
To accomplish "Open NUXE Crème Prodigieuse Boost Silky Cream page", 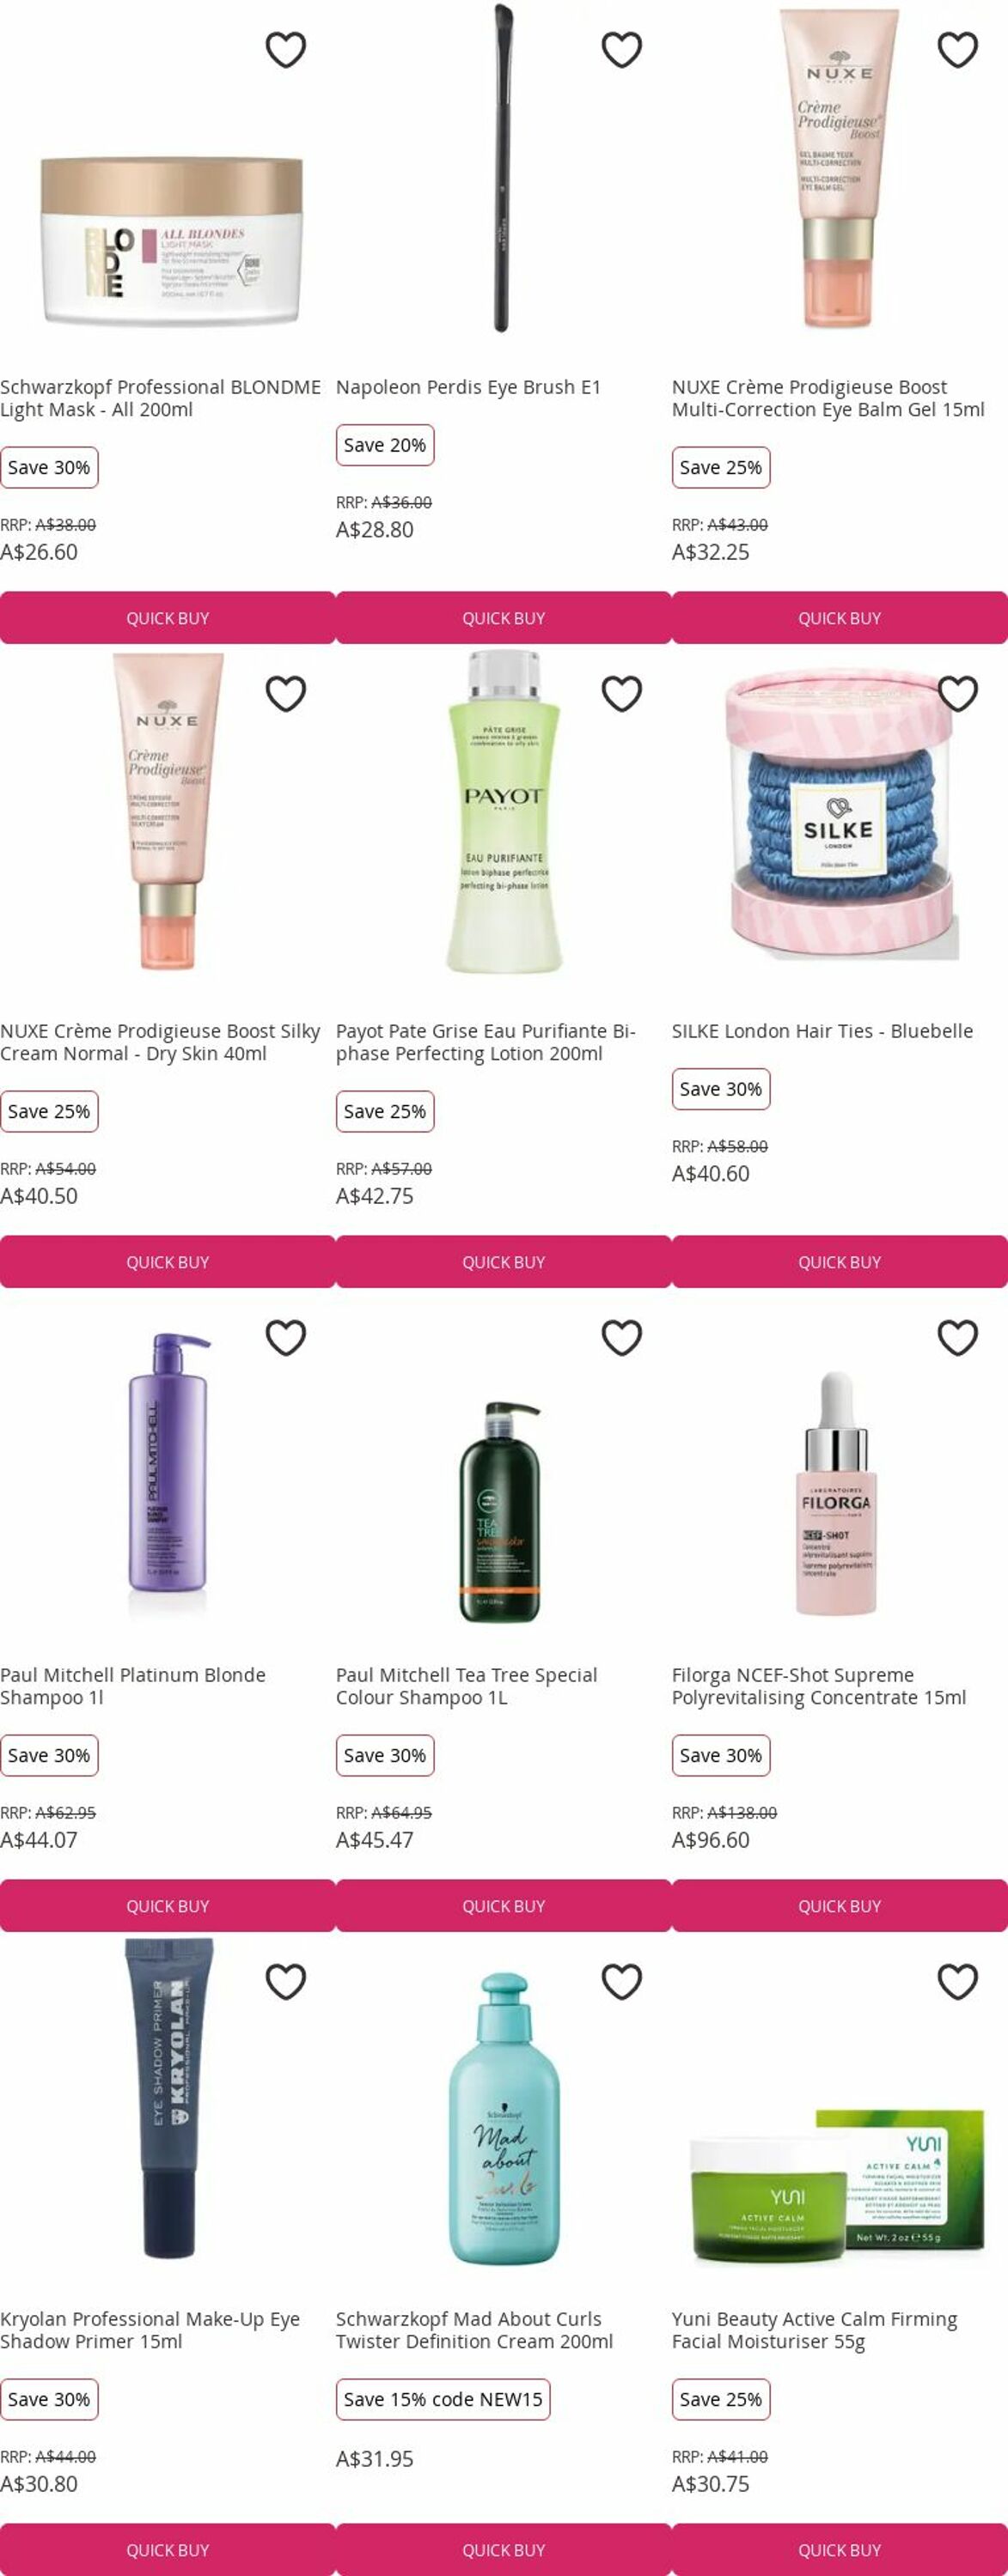I will (160, 1042).
